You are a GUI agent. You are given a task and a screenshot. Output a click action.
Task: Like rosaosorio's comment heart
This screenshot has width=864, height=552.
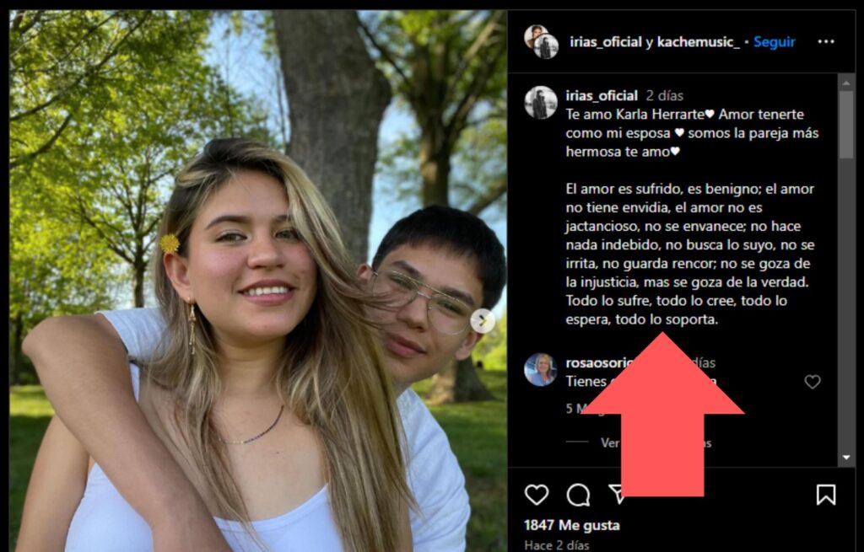pyautogui.click(x=813, y=382)
